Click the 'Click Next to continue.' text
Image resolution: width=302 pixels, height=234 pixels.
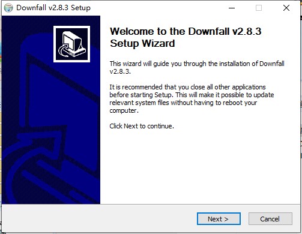tap(142, 126)
